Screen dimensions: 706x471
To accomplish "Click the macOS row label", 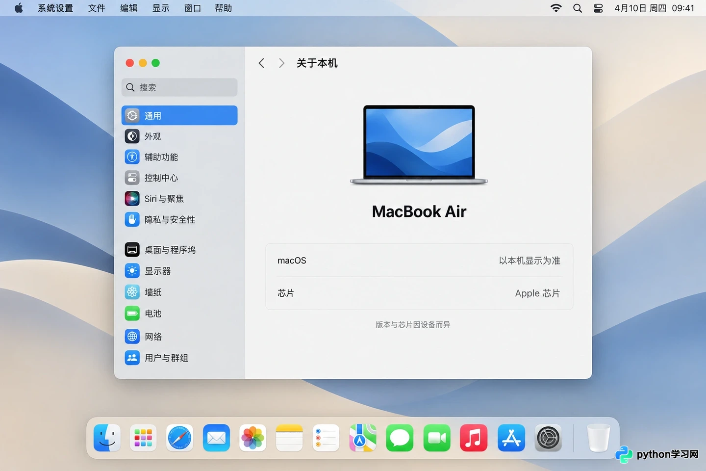I will [x=292, y=261].
